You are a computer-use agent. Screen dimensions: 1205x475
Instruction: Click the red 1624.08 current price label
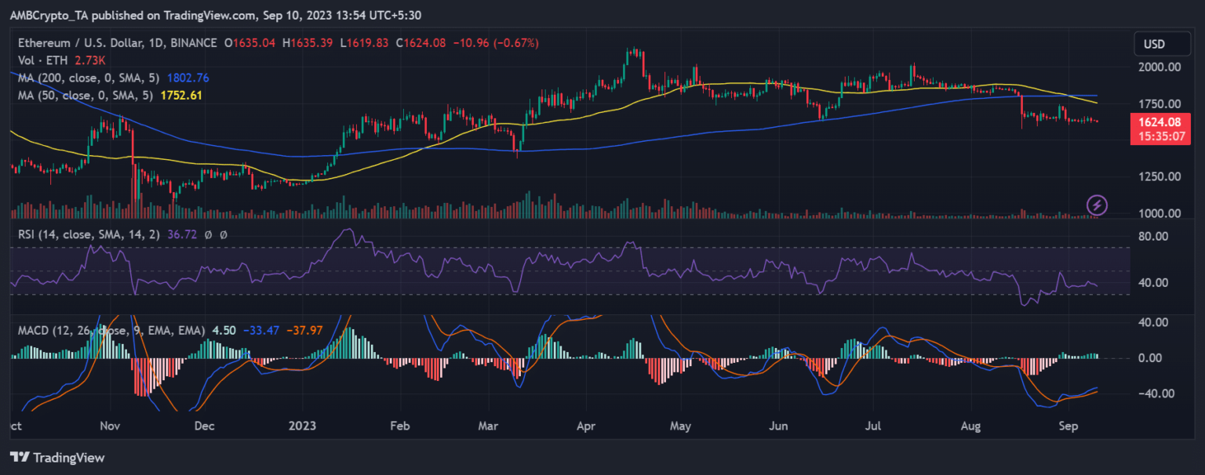click(1159, 122)
